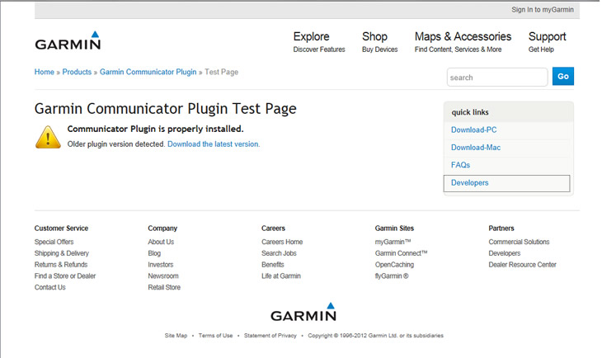This screenshot has height=358, width=602.
Task: Click the blue Go button
Action: [x=563, y=76]
